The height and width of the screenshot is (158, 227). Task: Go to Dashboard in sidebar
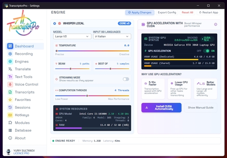[25, 46]
